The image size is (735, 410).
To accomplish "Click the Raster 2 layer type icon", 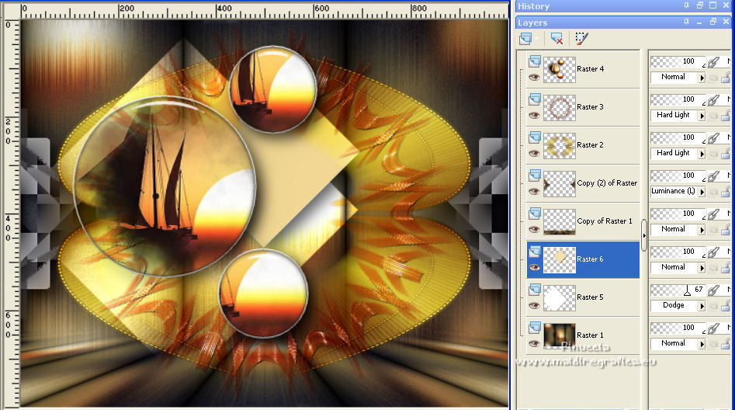I will pos(535,137).
